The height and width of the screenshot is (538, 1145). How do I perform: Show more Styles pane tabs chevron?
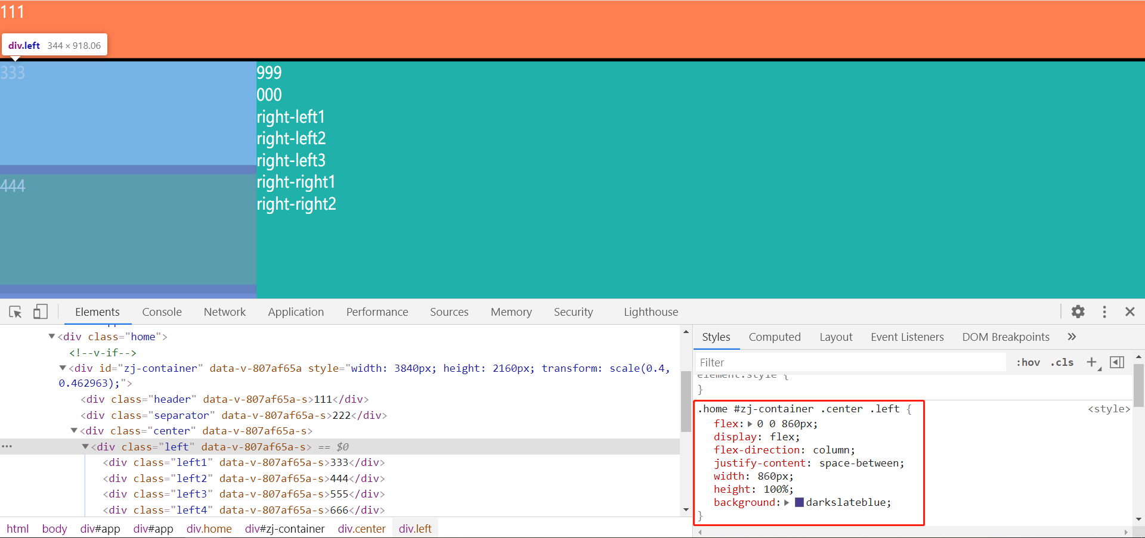pyautogui.click(x=1072, y=337)
